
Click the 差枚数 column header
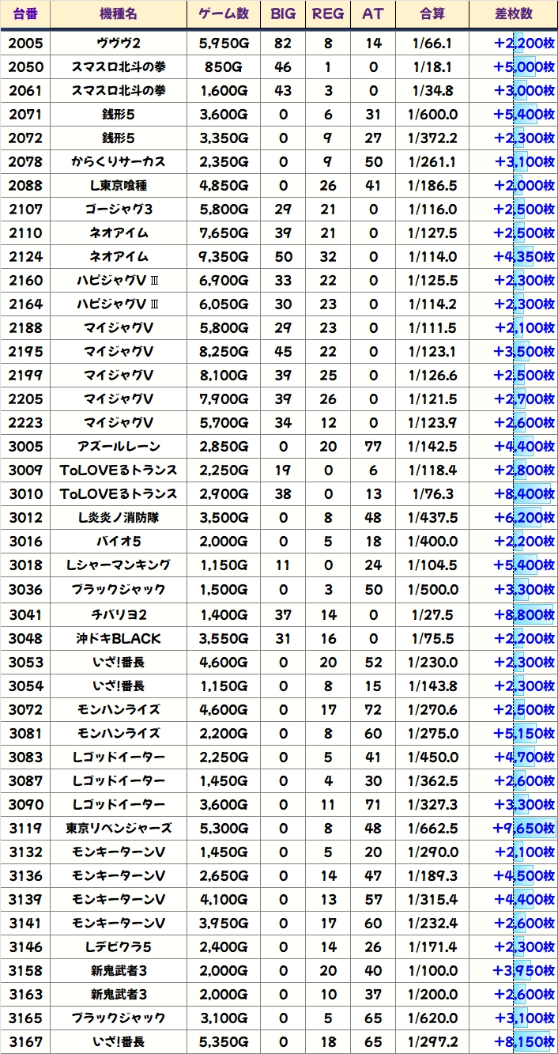click(x=513, y=14)
